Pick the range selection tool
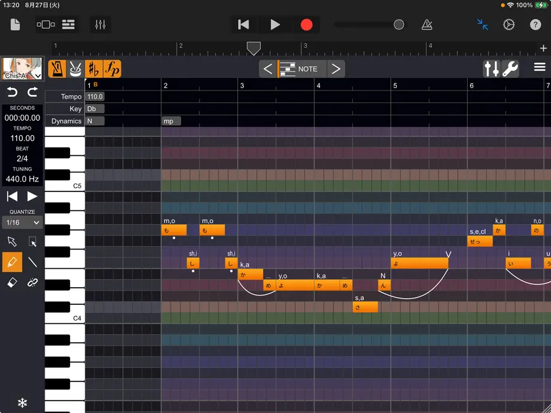Screen dimensions: 551x413 (32, 242)
